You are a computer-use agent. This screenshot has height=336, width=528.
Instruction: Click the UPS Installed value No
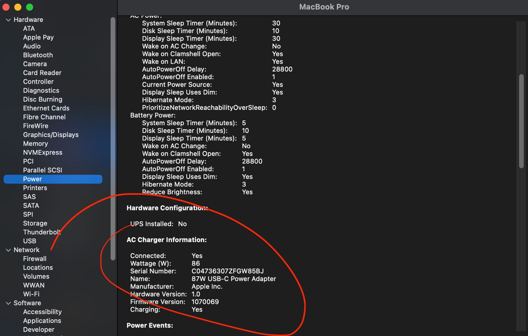(182, 224)
